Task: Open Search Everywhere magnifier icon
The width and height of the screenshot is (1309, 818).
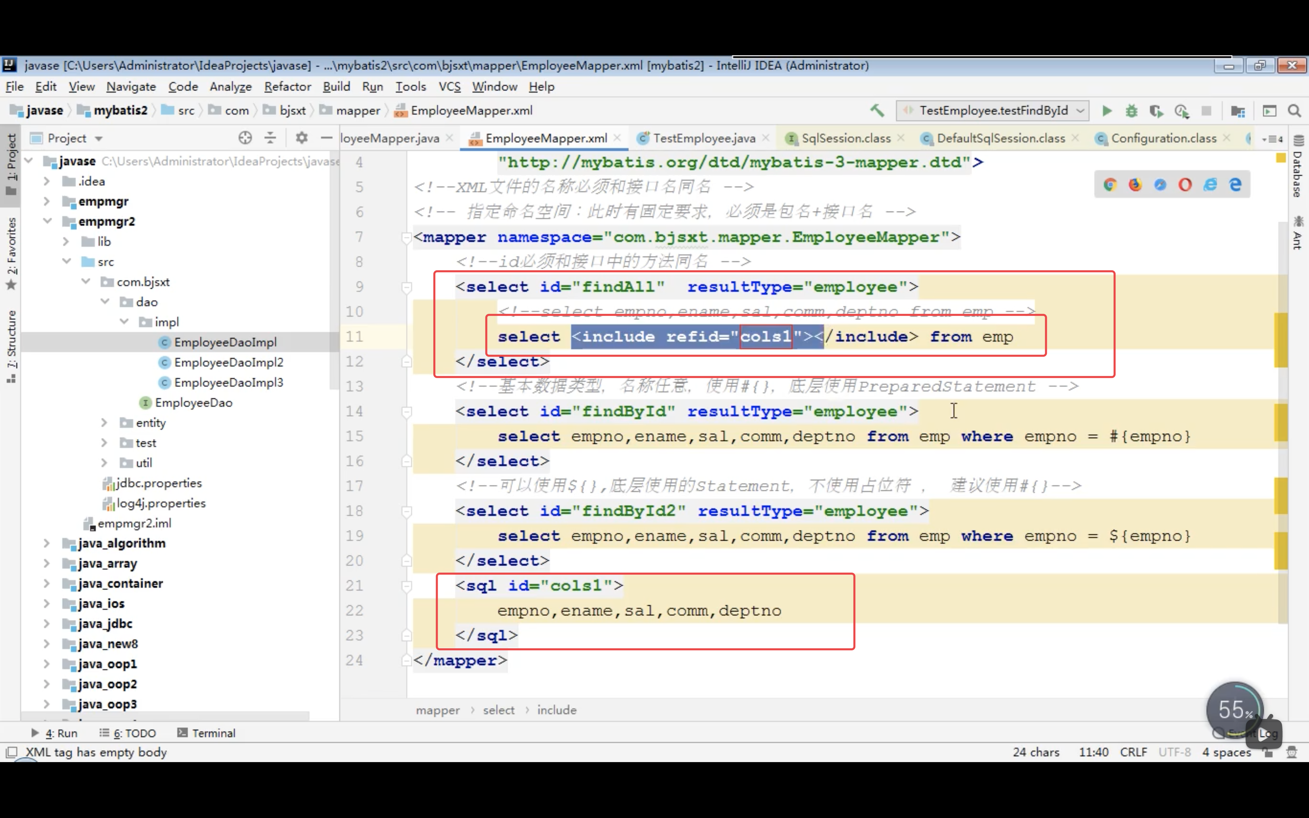Action: (1294, 111)
